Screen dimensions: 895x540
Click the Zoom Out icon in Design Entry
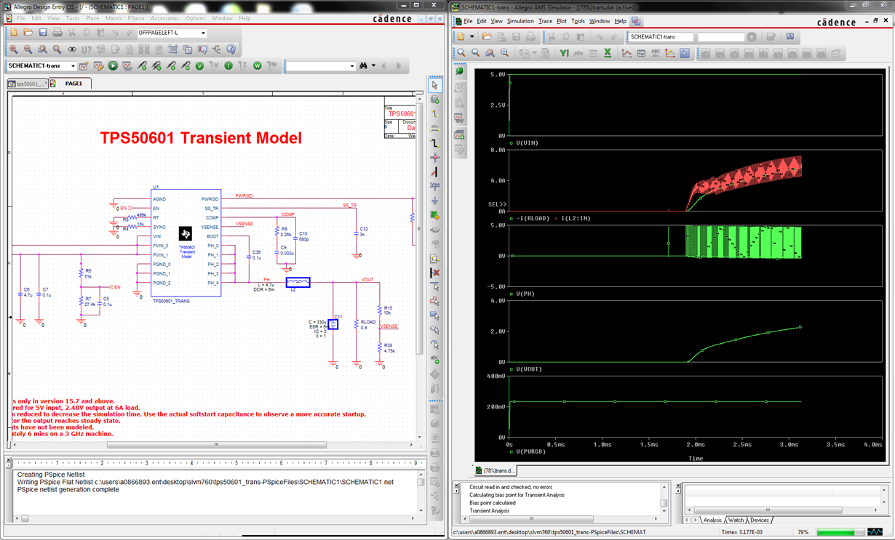28,49
